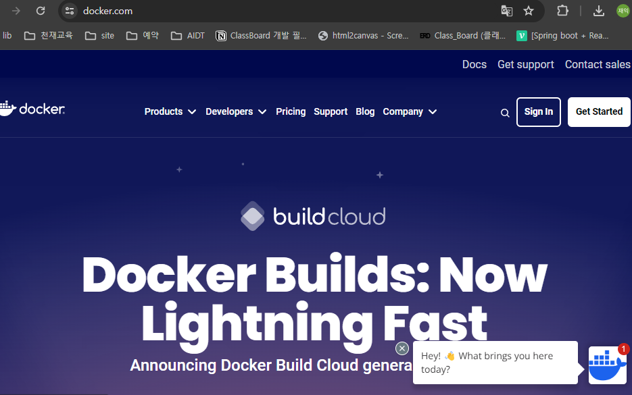Open the Contact sales link
The image size is (632, 395).
click(598, 64)
